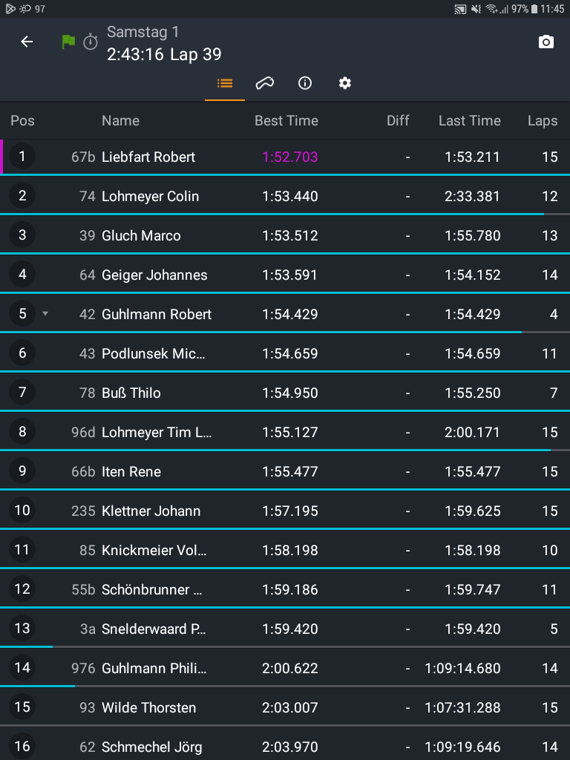The height and width of the screenshot is (760, 570).
Task: Open Gluch Marco's entry
Action: (x=141, y=235)
